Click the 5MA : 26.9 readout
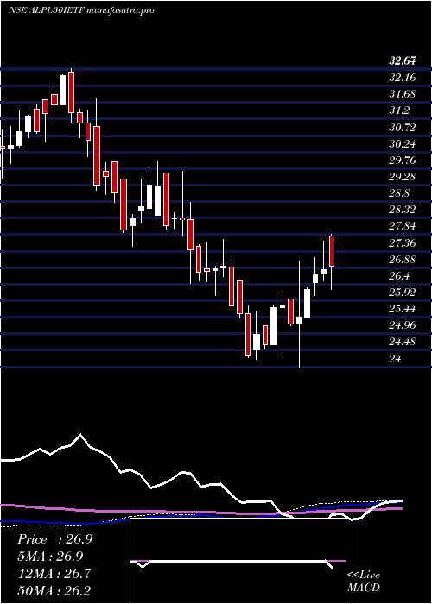The width and height of the screenshot is (432, 604). [50, 557]
